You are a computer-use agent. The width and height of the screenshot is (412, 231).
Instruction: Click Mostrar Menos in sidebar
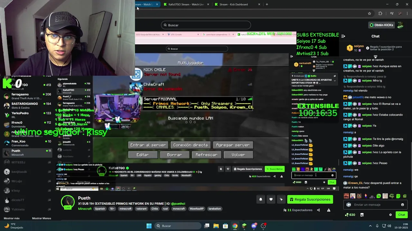pos(42,218)
